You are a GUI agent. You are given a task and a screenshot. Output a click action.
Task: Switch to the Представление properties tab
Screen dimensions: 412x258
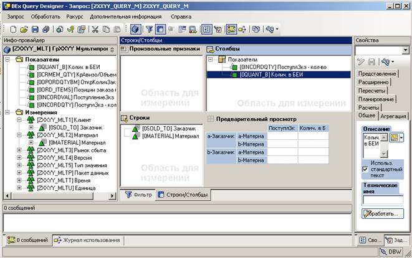click(377, 74)
